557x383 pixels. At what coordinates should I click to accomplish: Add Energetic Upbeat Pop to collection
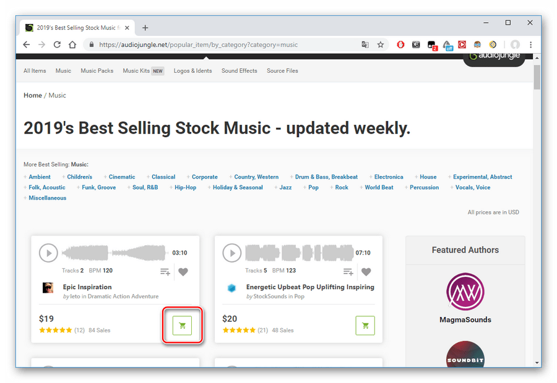pos(348,271)
